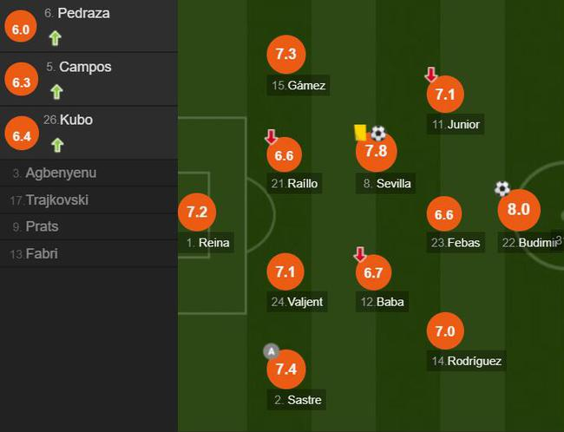The image size is (564, 432).
Task: Click the green sub-in arrow under Pedraza
Action: [x=56, y=37]
